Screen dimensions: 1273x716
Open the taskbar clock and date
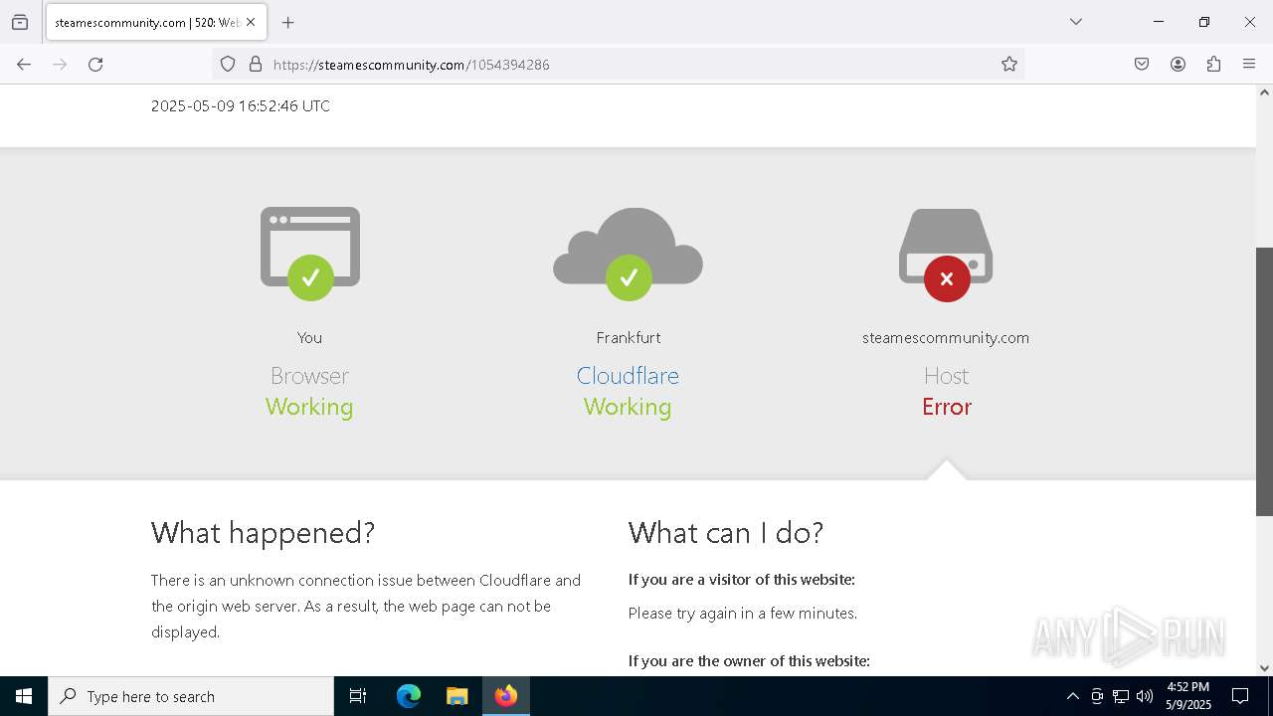[1188, 696]
